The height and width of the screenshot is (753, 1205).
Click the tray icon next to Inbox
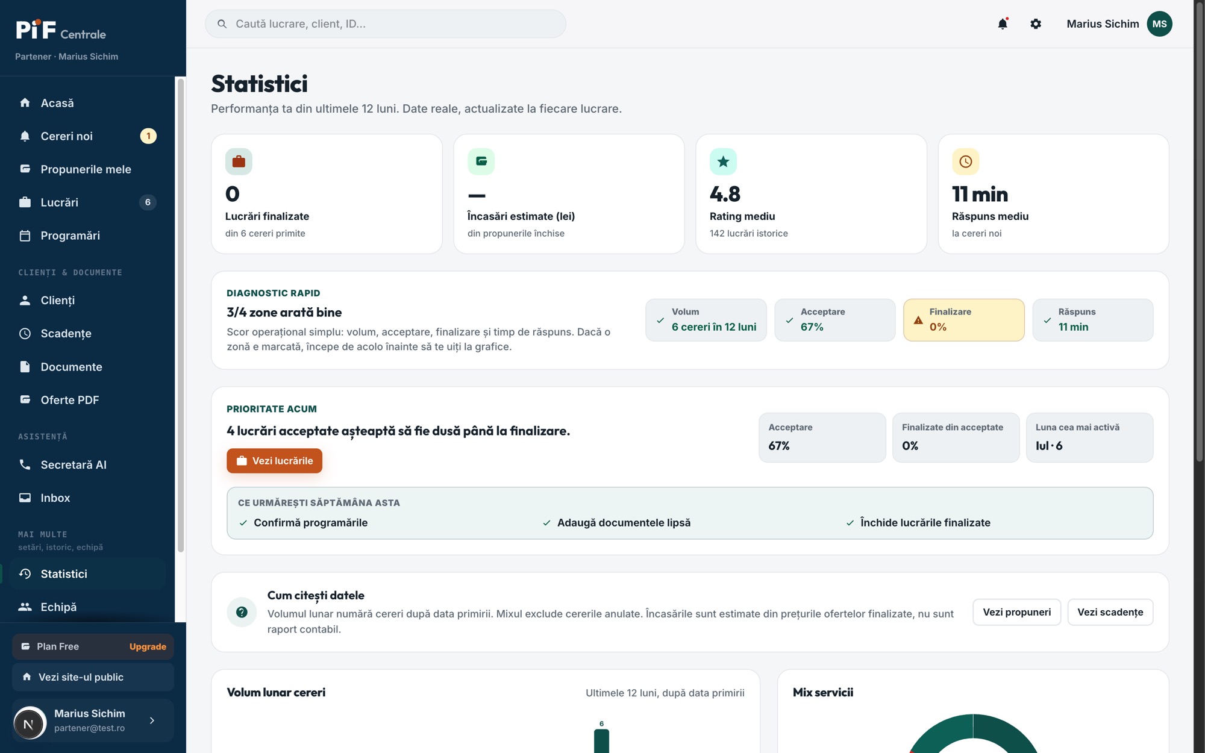click(x=25, y=498)
